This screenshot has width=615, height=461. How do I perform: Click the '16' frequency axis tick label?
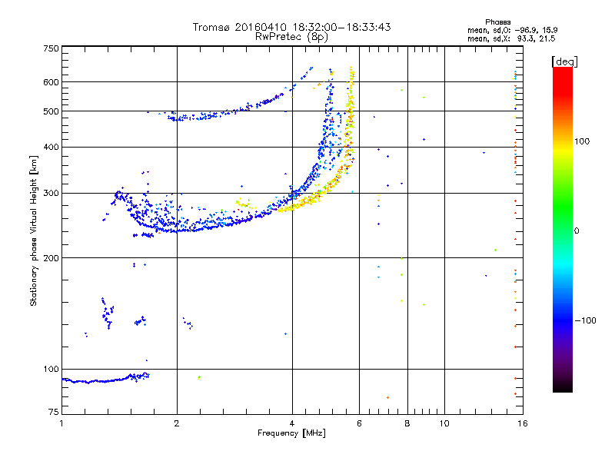click(x=523, y=423)
